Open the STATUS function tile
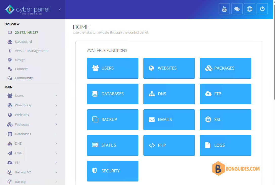Image resolution: width=275 pixels, height=185 pixels. point(113,145)
